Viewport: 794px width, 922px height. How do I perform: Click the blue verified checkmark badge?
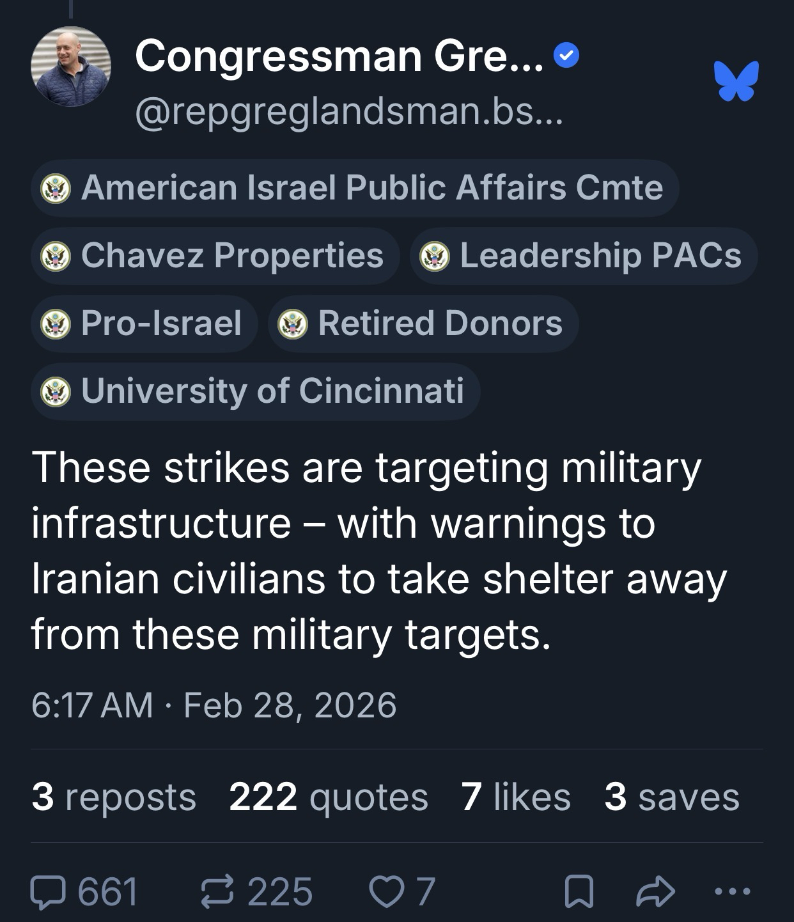[x=566, y=57]
